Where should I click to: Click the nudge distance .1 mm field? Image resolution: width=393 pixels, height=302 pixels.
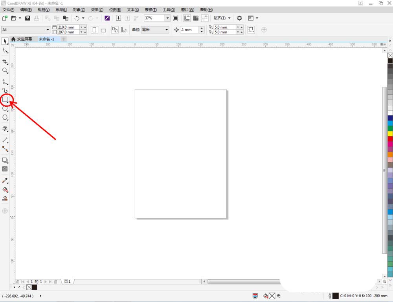189,29
